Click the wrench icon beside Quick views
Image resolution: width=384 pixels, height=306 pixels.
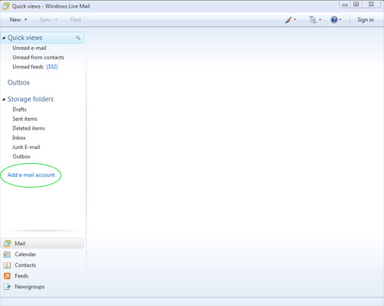(78, 38)
